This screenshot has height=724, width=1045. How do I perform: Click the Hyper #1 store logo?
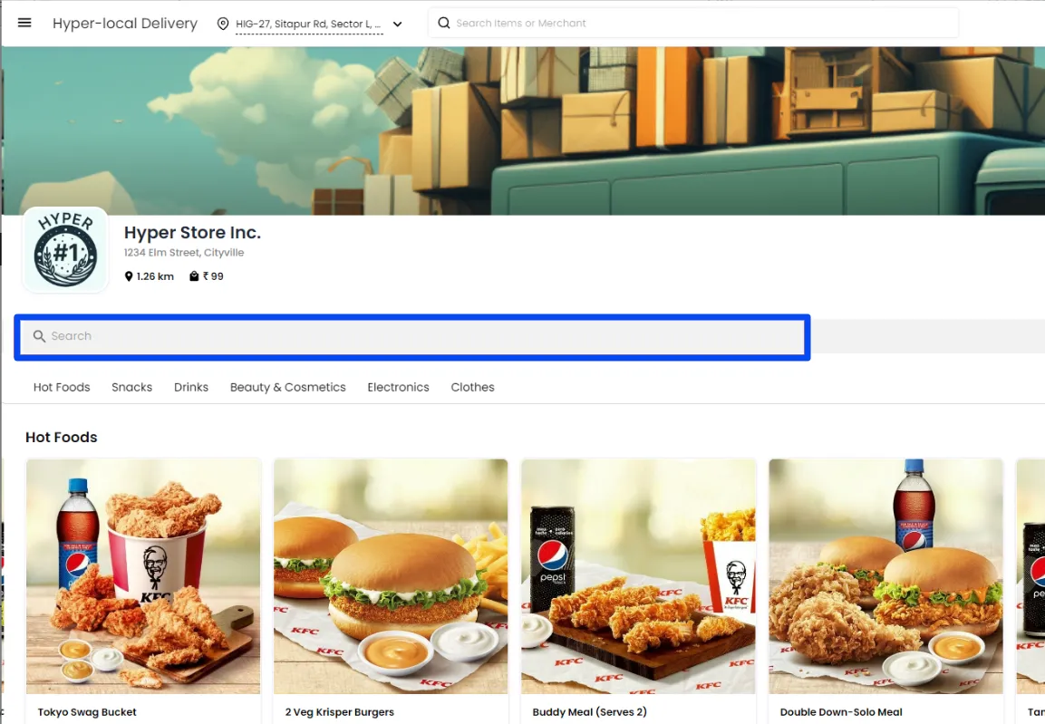65,250
